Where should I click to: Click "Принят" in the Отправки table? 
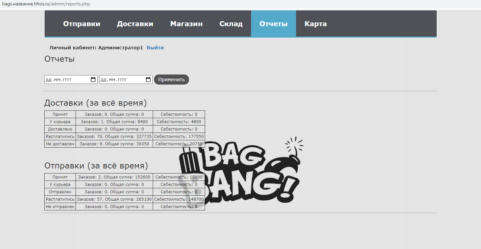[x=60, y=177]
